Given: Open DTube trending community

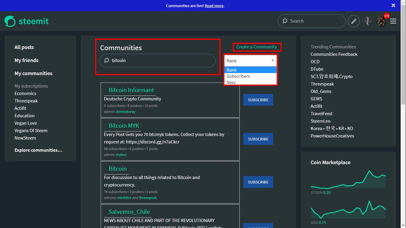Looking at the screenshot, I should tap(317, 69).
